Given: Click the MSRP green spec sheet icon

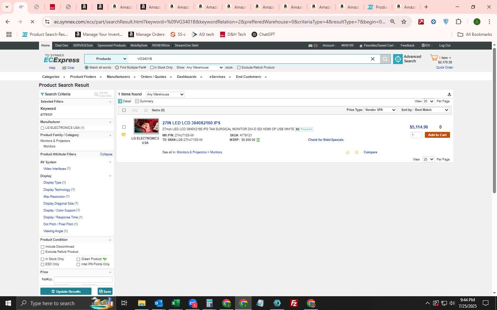Looking at the screenshot, I should coord(258,140).
